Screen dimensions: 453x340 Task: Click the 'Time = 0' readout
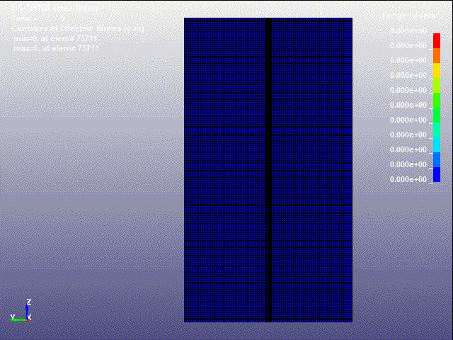[39, 18]
